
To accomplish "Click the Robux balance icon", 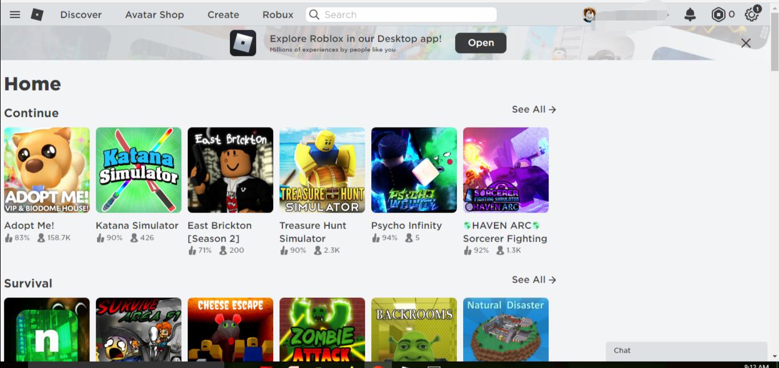I will tap(718, 15).
